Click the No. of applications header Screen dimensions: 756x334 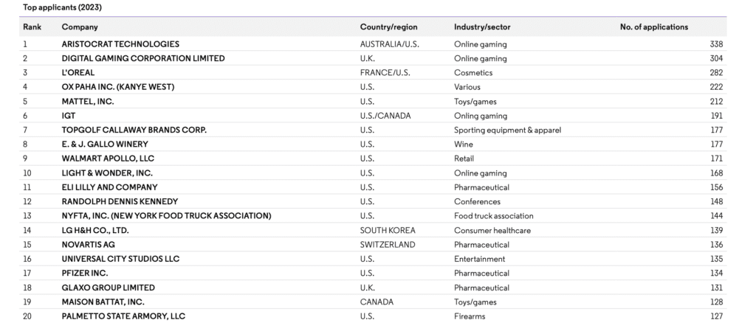[654, 27]
